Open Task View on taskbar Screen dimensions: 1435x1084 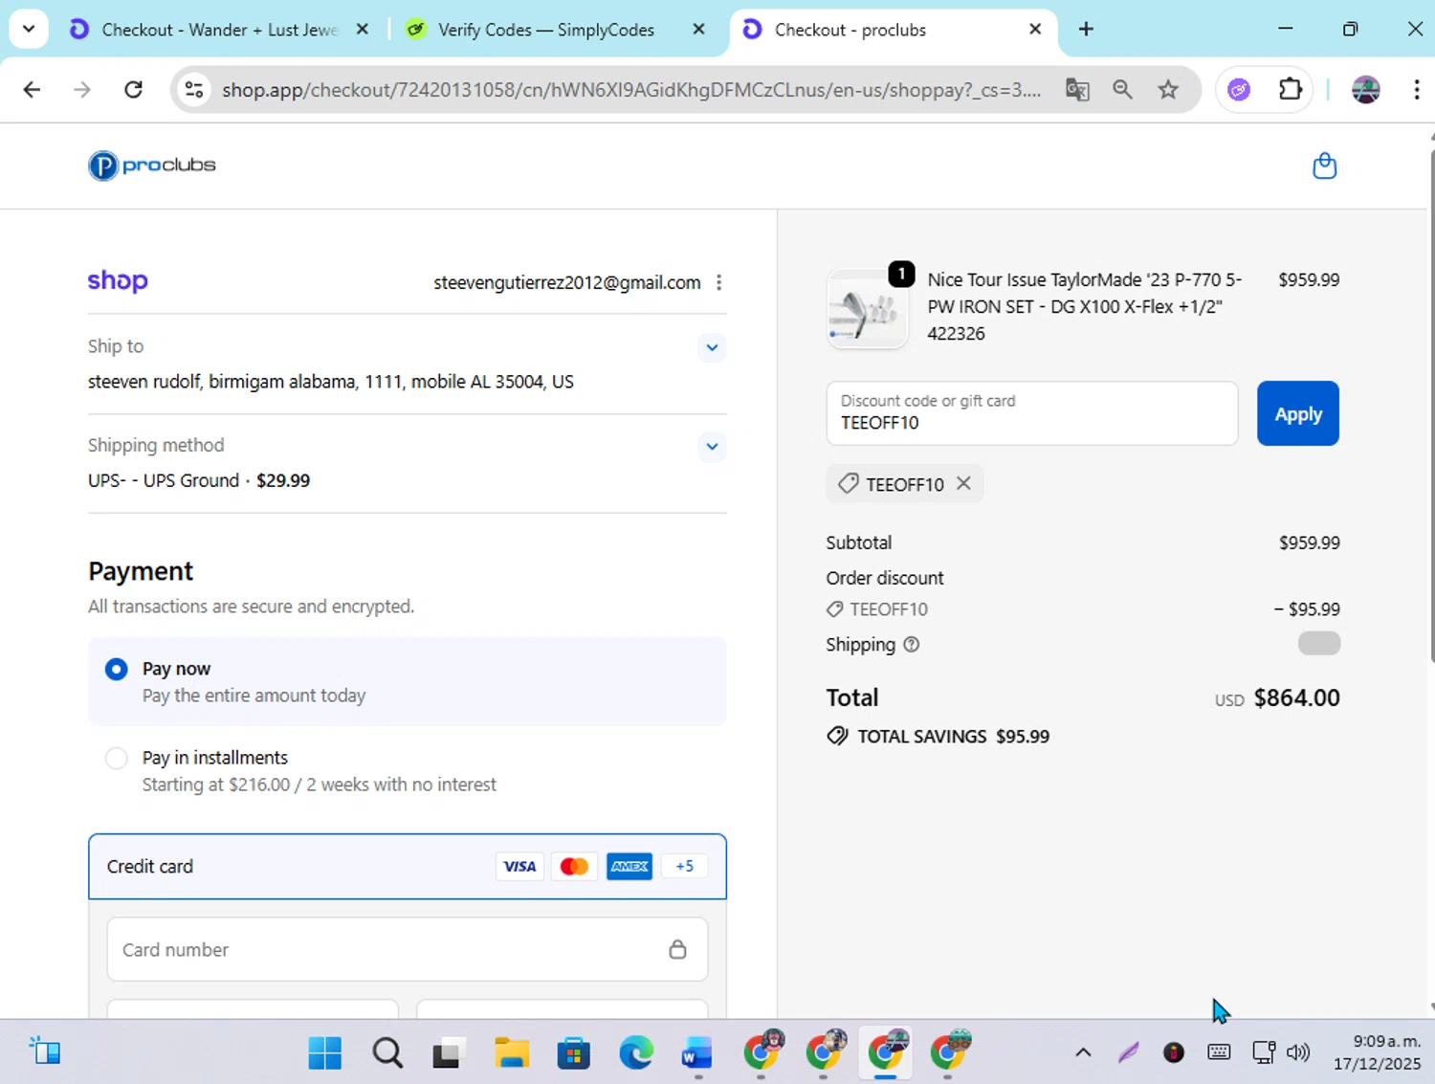click(449, 1052)
